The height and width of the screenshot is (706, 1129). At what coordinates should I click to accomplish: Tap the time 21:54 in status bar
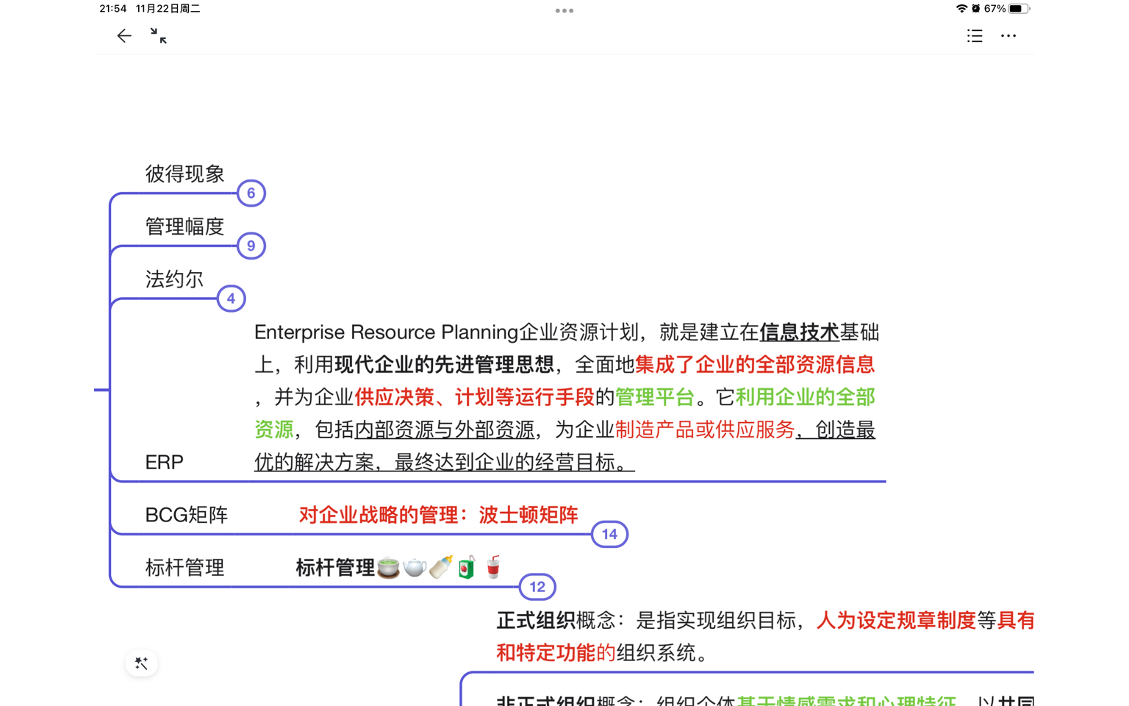click(x=113, y=9)
